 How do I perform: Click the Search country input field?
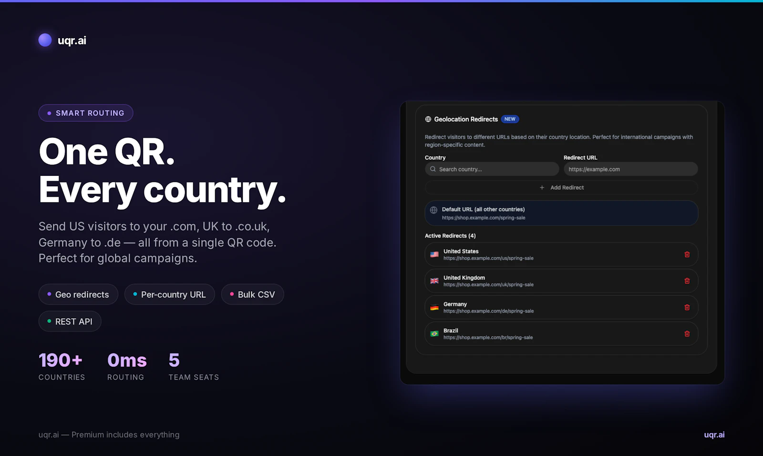[492, 169]
